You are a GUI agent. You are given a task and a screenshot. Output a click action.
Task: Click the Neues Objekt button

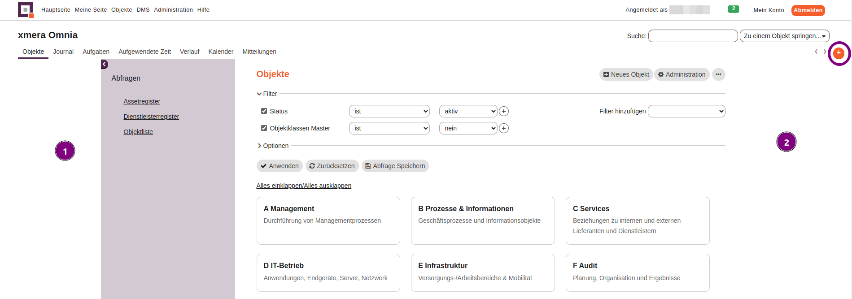point(626,74)
